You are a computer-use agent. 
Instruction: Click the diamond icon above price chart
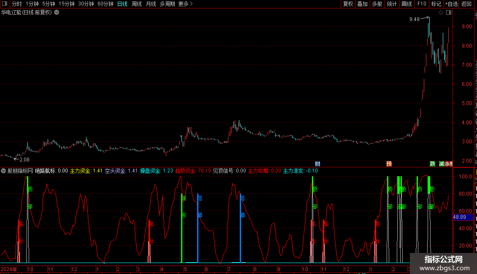click(x=441, y=13)
